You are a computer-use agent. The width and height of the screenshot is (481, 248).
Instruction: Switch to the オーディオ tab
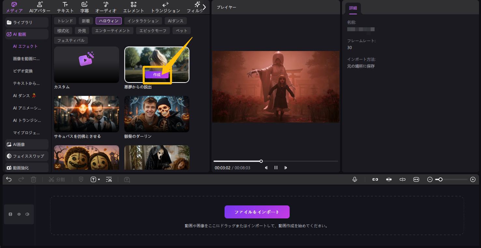pos(106,7)
